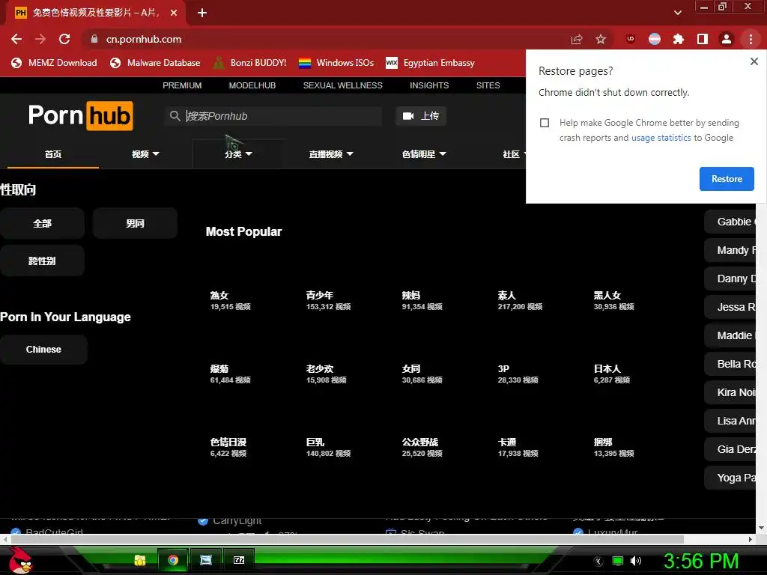Select the 全部 orientation filter
767x575 pixels.
tap(42, 223)
